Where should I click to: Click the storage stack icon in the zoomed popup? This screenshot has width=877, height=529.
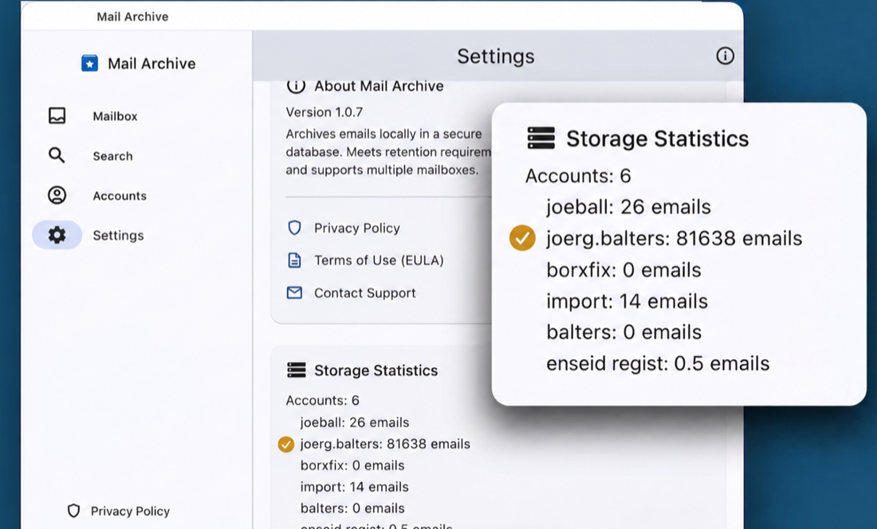[541, 138]
